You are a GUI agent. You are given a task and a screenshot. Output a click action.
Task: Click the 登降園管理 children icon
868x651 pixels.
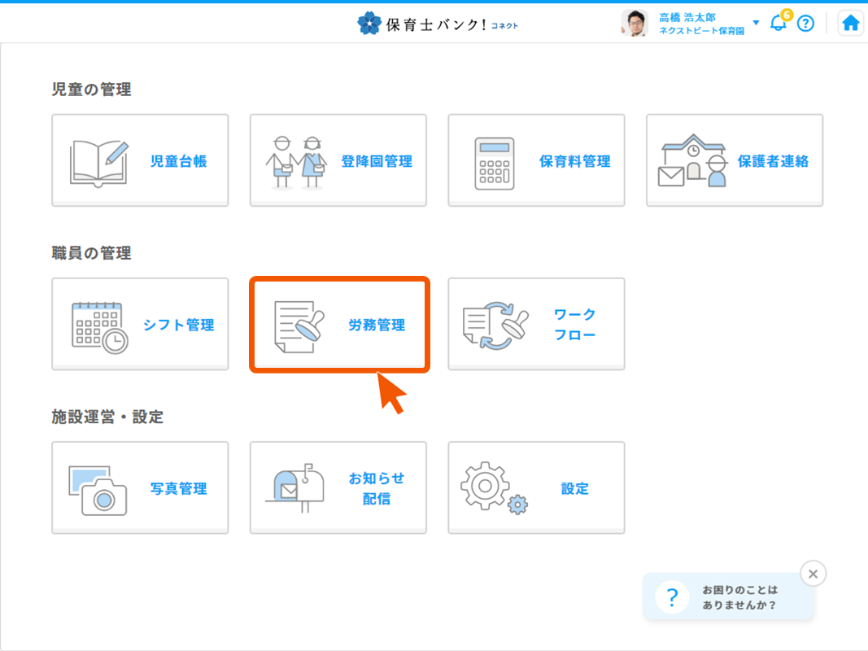296,162
